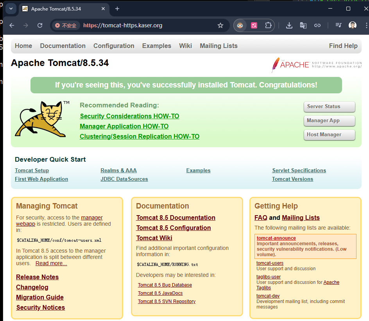Open Examples in the navigation bar
The width and height of the screenshot is (369, 321).
pos(157,46)
